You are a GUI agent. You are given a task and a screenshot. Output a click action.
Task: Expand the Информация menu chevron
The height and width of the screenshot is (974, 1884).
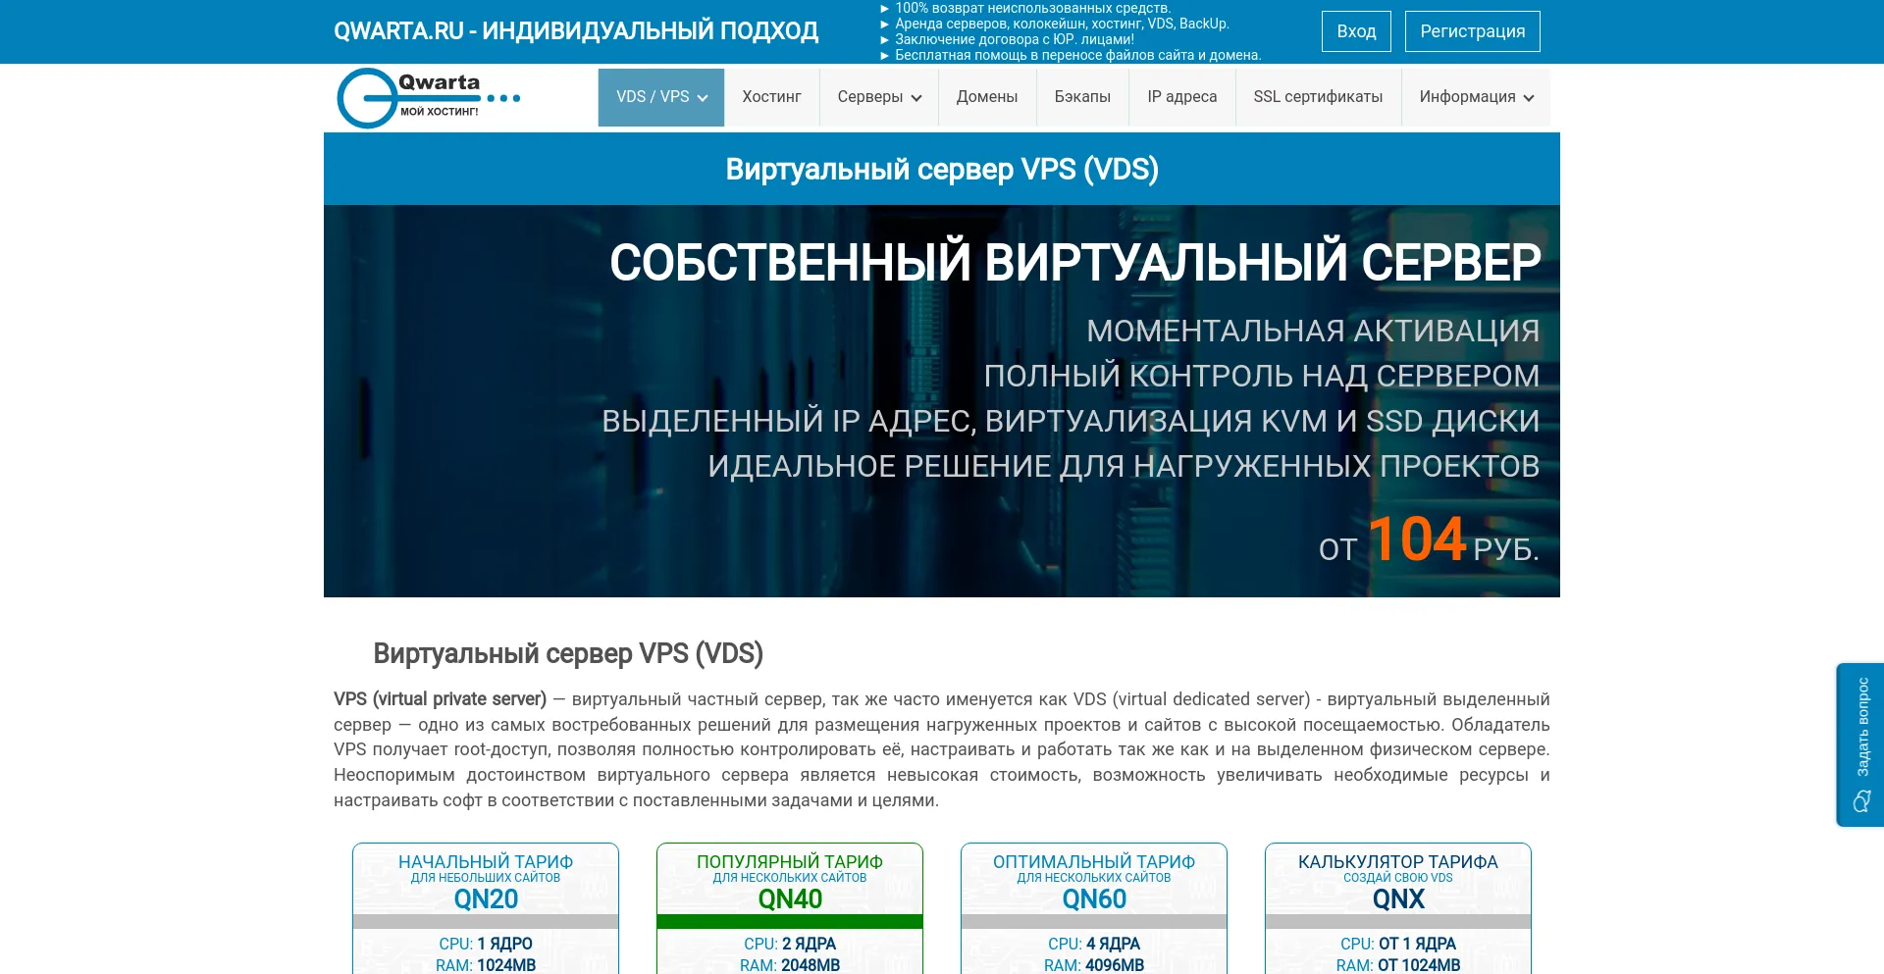coord(1529,98)
